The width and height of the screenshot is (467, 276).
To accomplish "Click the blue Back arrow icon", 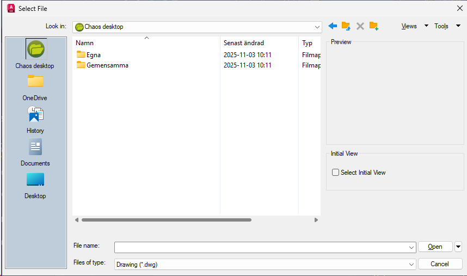I will (x=333, y=26).
